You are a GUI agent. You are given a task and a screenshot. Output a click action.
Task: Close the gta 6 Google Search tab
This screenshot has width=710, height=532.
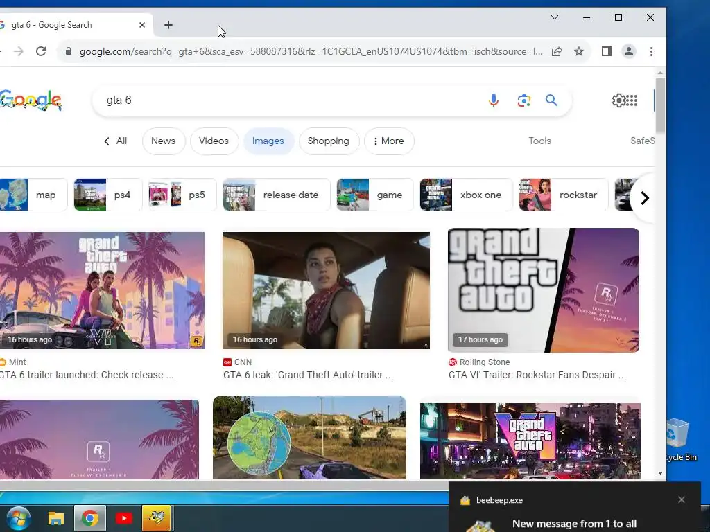142,25
